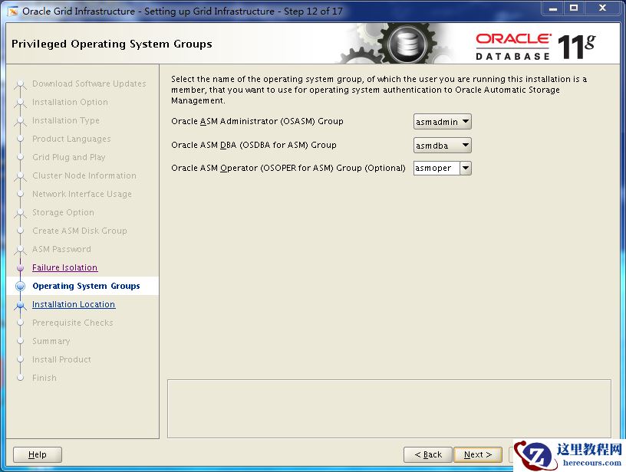Jump to the Failure Isolation step
The height and width of the screenshot is (472, 626).
[64, 267]
